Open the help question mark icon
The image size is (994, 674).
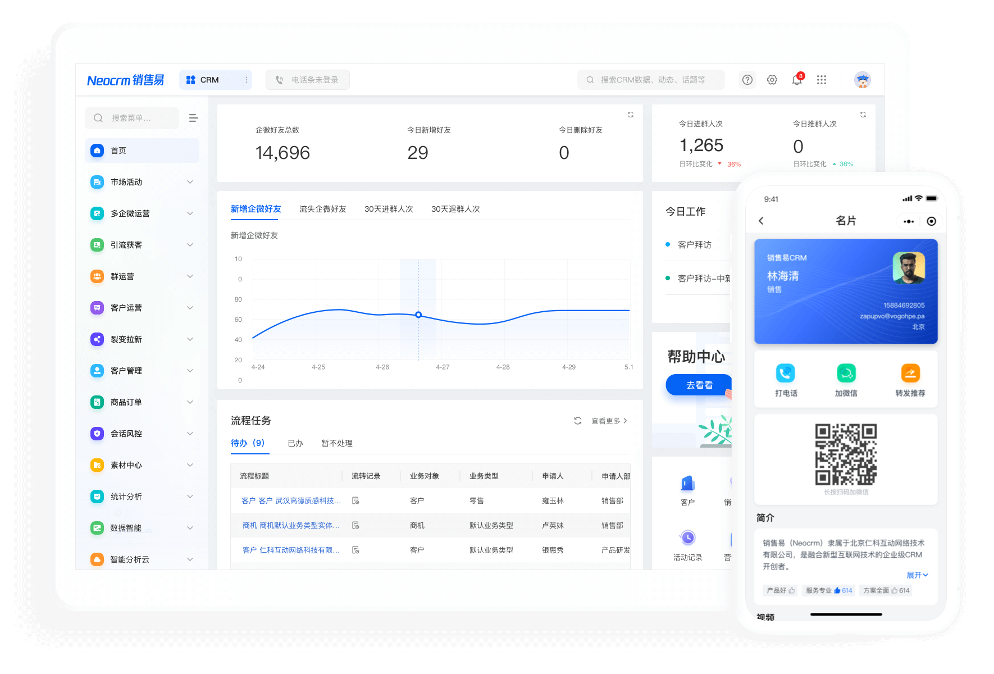(x=747, y=80)
